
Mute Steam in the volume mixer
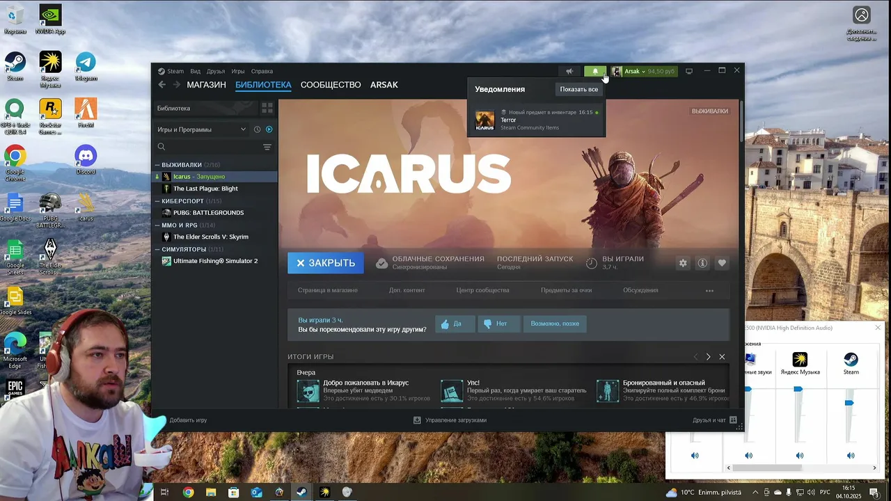[x=851, y=456]
